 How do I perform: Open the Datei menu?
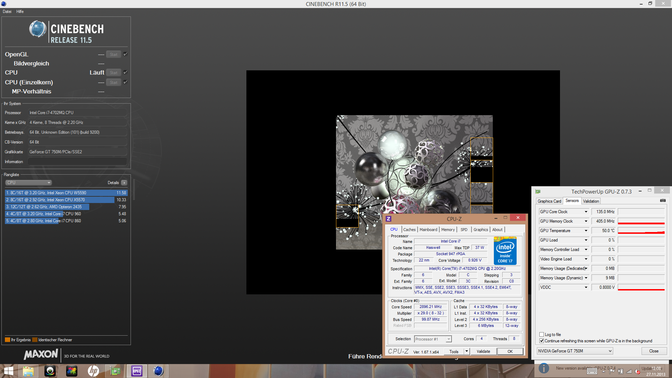coord(7,12)
